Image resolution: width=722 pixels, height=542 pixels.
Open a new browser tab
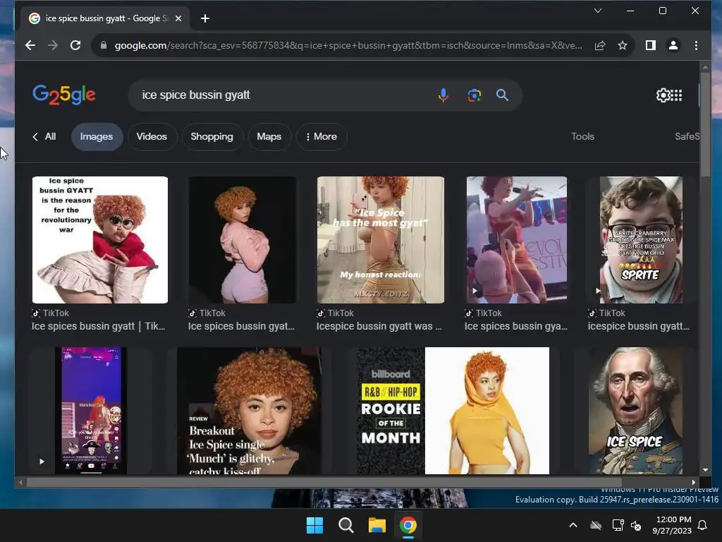click(205, 18)
